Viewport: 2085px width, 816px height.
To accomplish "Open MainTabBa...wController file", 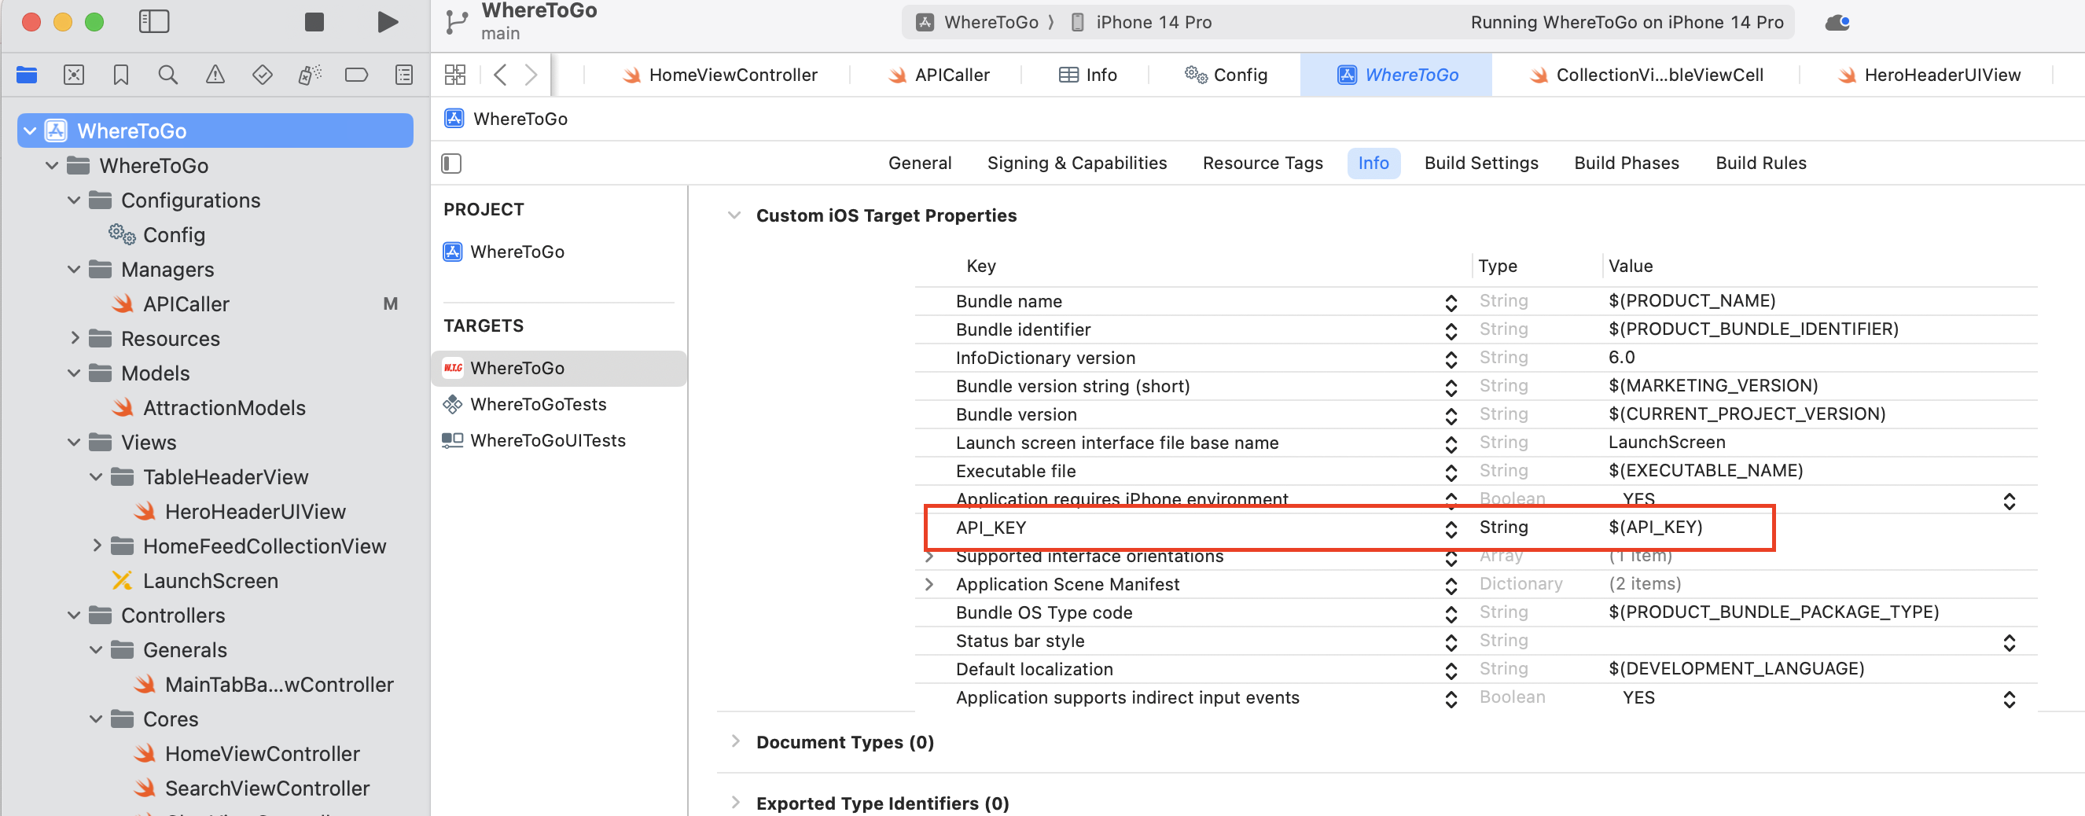I will [x=264, y=685].
